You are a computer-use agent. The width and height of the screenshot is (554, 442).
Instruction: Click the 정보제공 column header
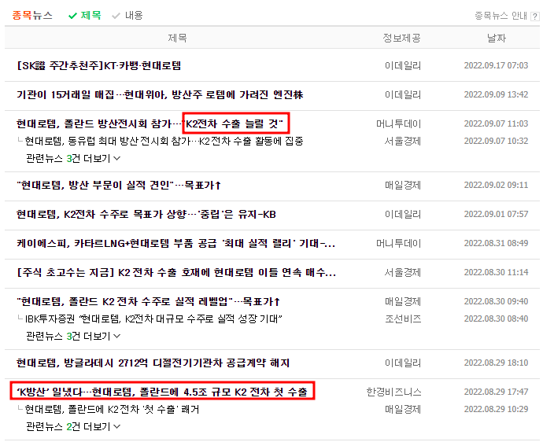click(x=401, y=38)
